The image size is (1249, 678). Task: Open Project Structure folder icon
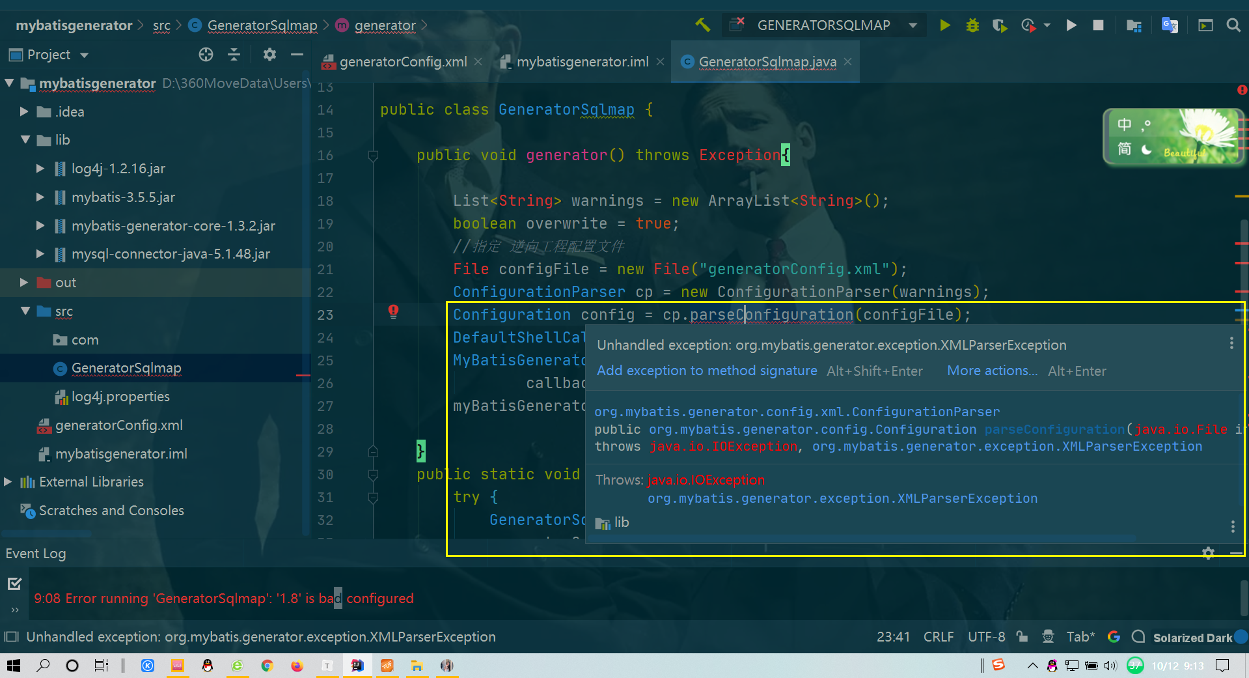click(1134, 25)
